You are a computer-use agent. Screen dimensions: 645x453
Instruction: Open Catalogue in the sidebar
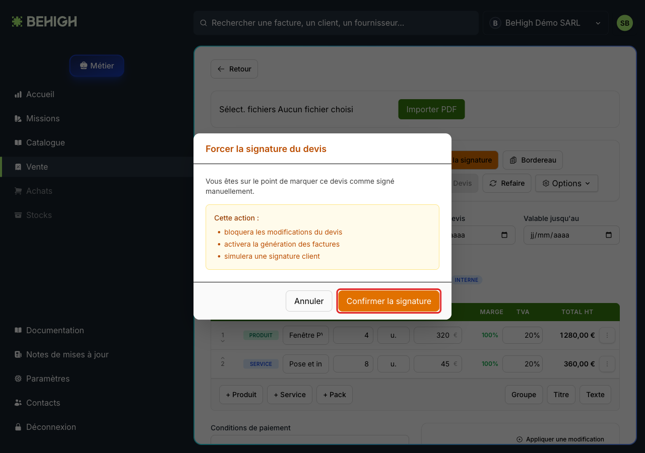coord(45,142)
